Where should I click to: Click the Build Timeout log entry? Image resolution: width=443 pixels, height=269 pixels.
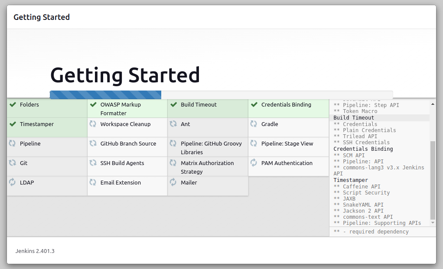(353, 117)
